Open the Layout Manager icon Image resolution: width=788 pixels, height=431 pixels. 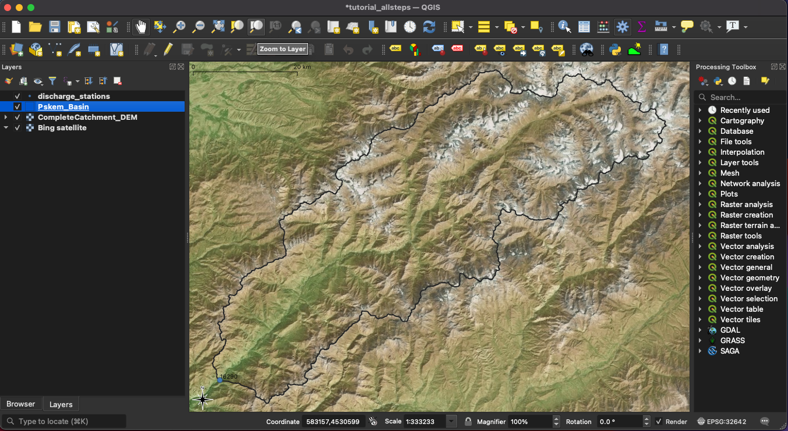(93, 27)
